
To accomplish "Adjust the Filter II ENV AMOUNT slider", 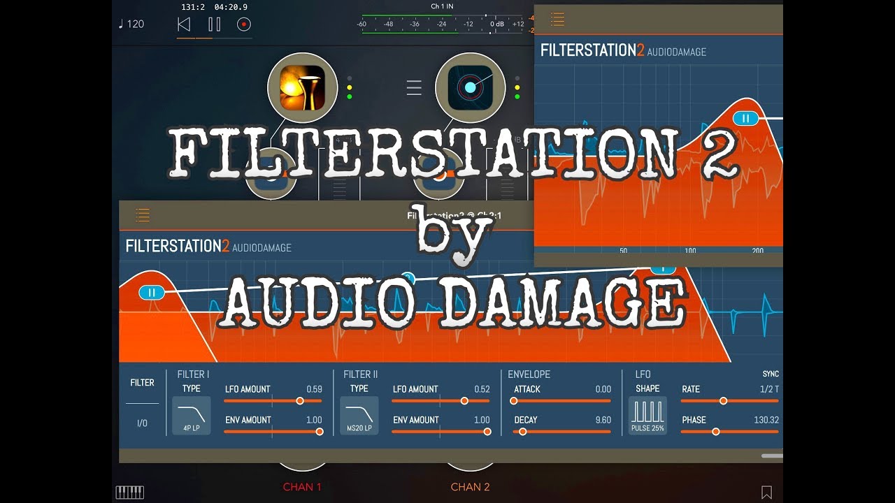I will click(x=441, y=432).
